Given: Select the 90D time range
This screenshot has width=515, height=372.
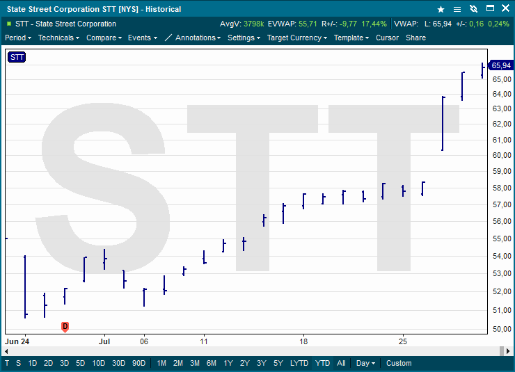Looking at the screenshot, I should point(138,363).
